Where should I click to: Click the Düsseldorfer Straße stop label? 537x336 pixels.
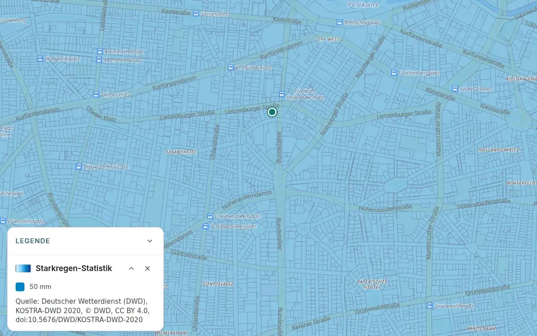(106, 167)
